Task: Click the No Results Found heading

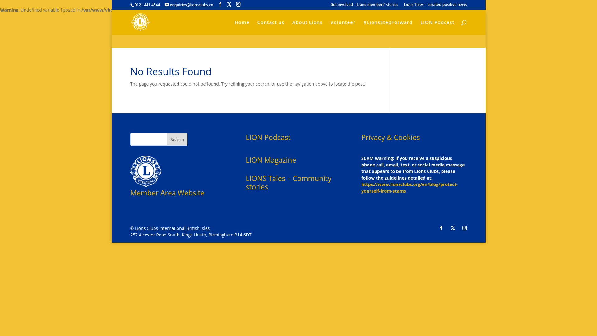Action: pos(171,72)
